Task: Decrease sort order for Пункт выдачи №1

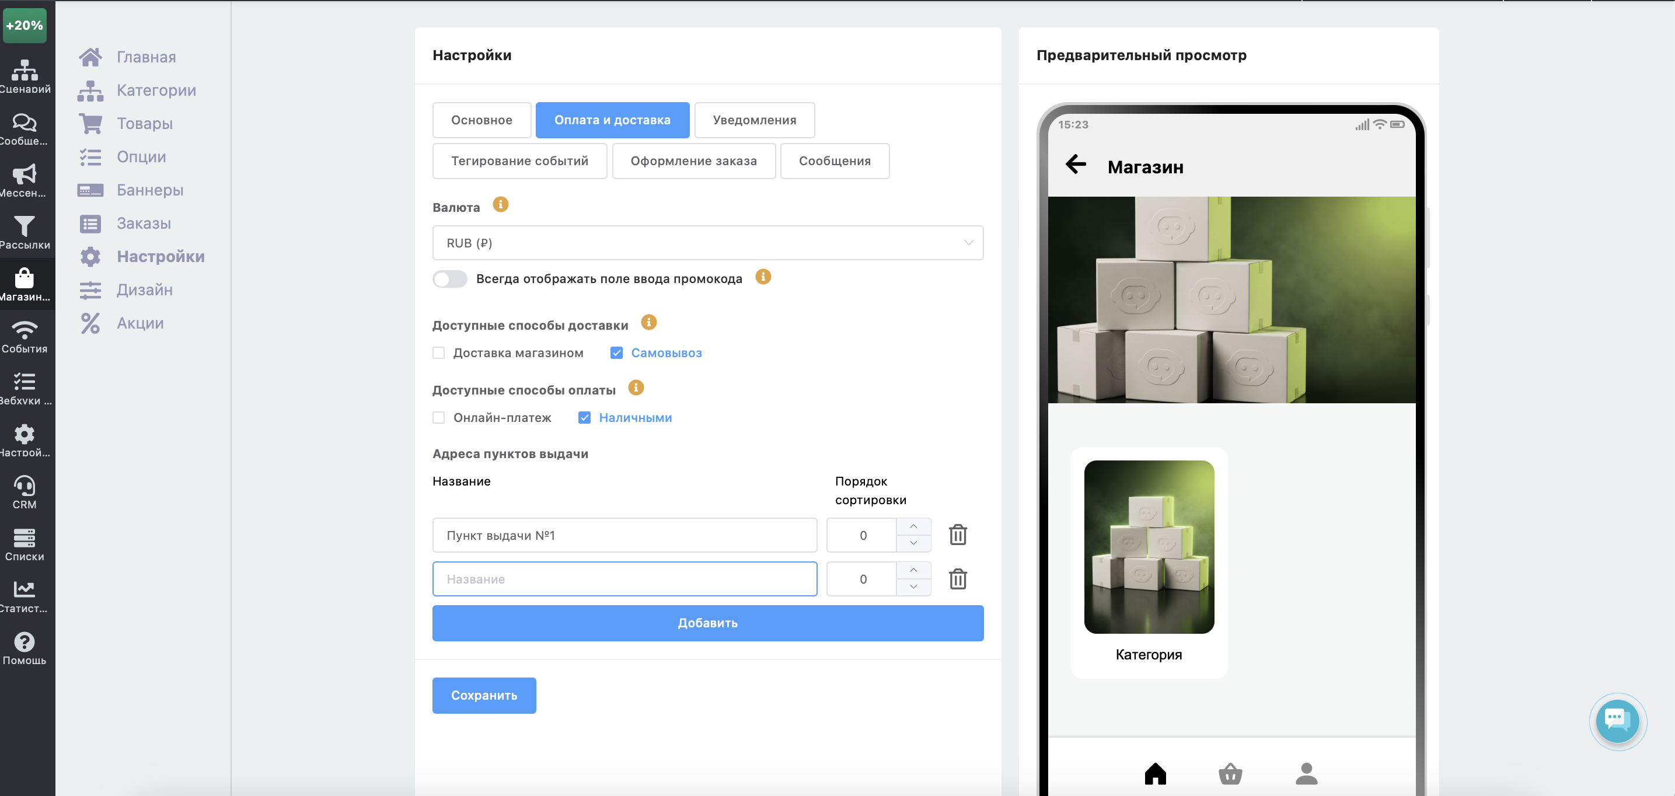Action: 913,543
